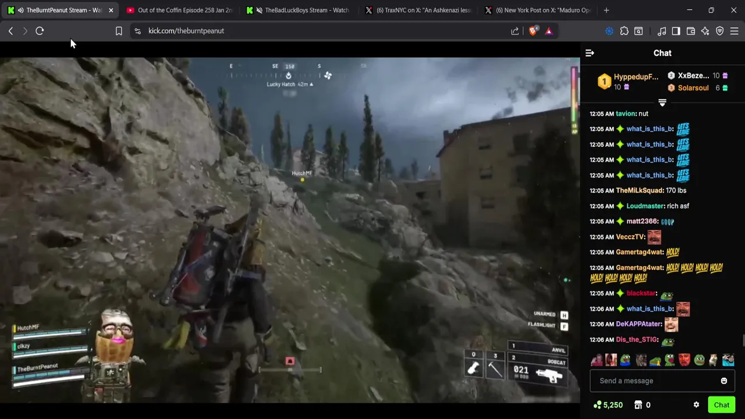Share this page via share icon
Viewport: 745px width, 419px height.
[515, 31]
